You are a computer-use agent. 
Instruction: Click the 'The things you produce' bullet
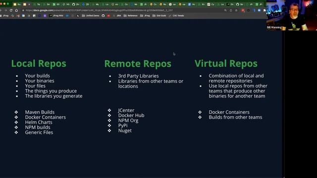pos(51,91)
